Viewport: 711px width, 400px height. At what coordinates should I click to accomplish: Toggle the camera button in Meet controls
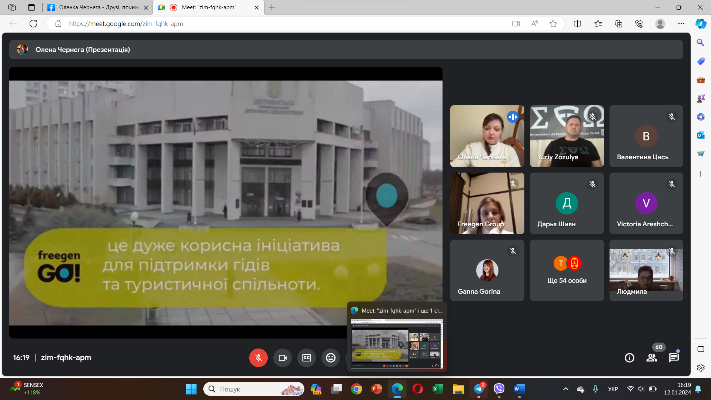click(x=283, y=358)
